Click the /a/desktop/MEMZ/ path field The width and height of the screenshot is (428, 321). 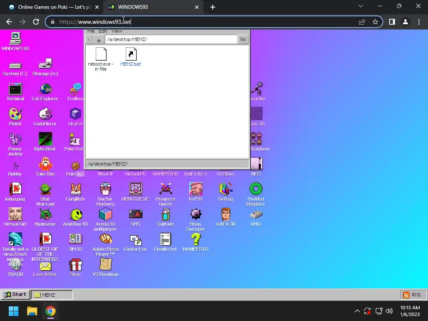171,39
